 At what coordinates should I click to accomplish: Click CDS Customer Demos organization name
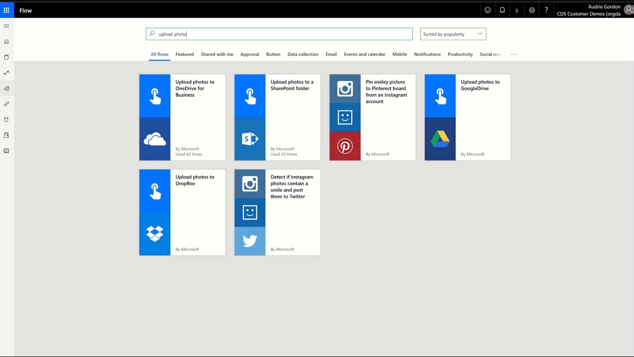588,14
